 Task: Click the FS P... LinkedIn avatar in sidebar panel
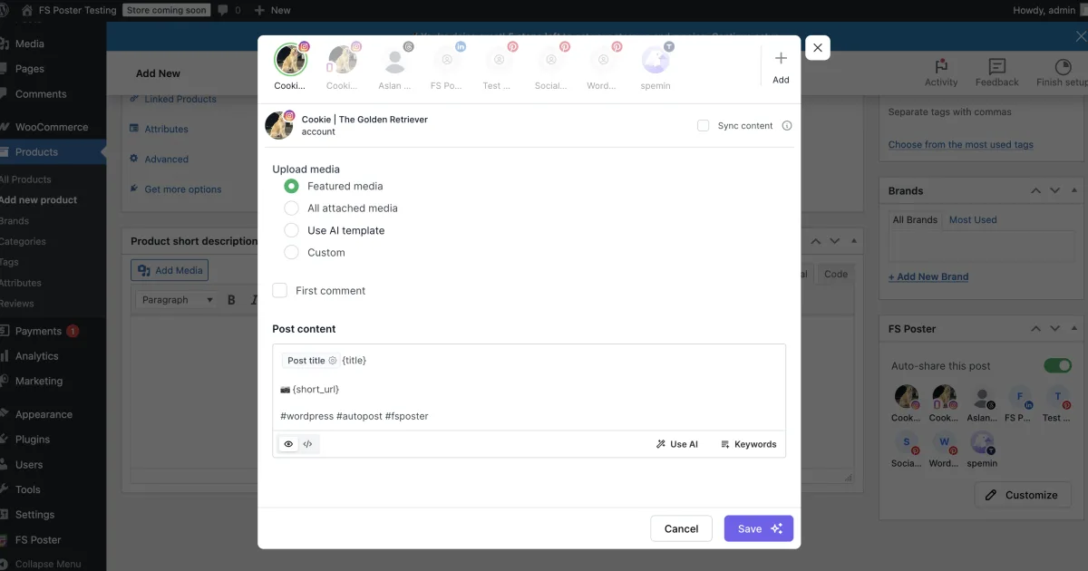point(1019,397)
